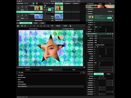Toggle Layer 2 A crossfader assignment
Screen dimensions: 131x98
31,6
